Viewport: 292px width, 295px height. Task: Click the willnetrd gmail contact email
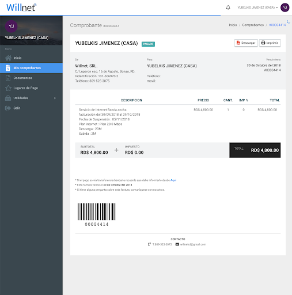(193, 244)
